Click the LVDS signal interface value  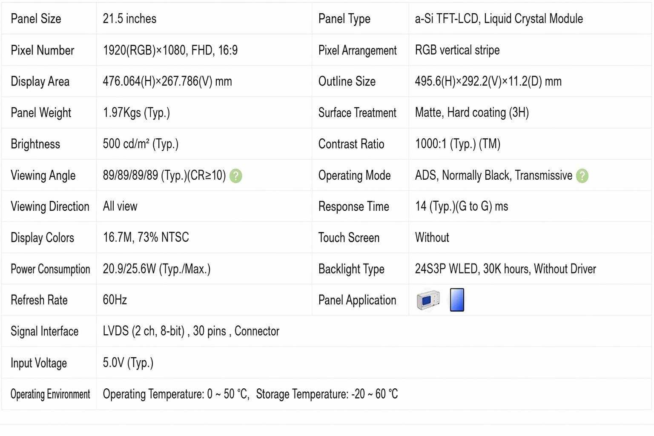(x=191, y=331)
